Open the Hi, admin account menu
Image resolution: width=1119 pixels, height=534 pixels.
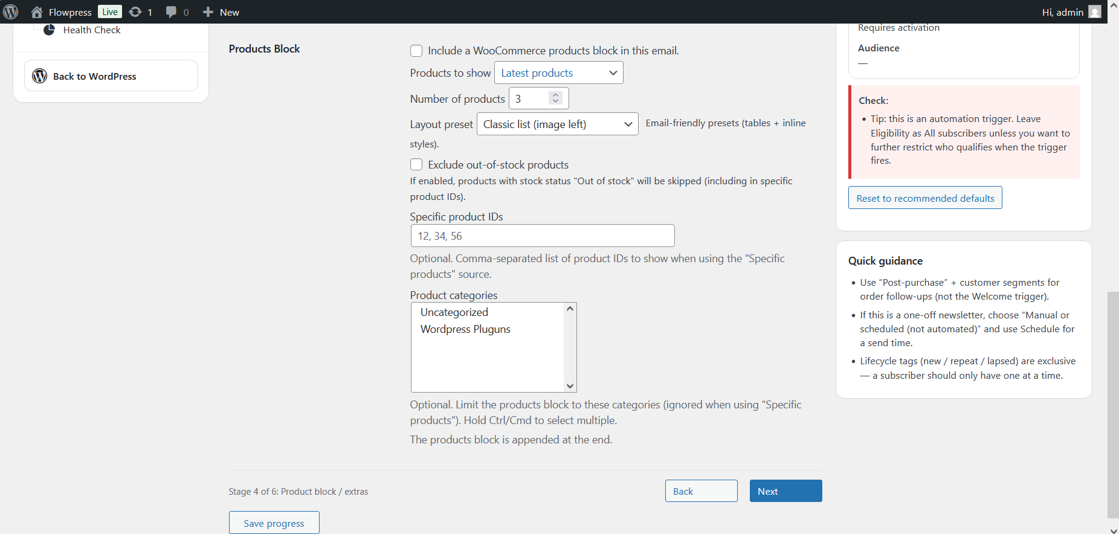click(1071, 12)
